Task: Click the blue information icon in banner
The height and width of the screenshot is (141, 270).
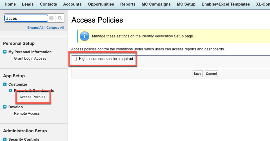Action: click(84, 36)
